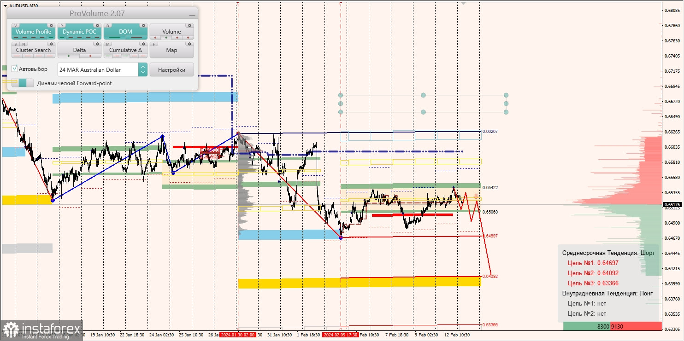684x341 pixels.
Task: Click the 12 Feb 10:30 time axis label
Action: click(x=457, y=335)
